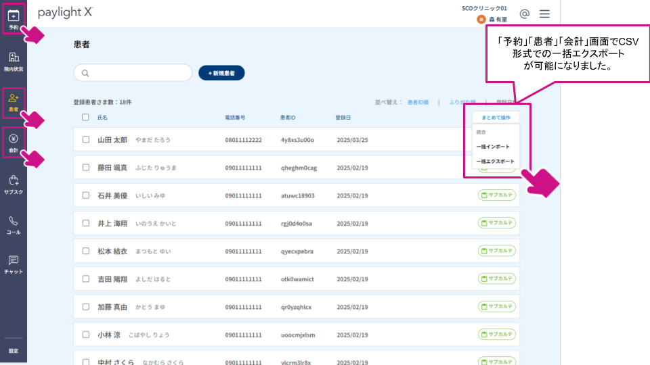This screenshot has height=365, width=650.
Task: Check the box for 山田 太郎
Action: click(x=86, y=139)
